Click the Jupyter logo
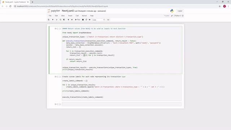Screen dimensions: 231x130 pos(54,11)
